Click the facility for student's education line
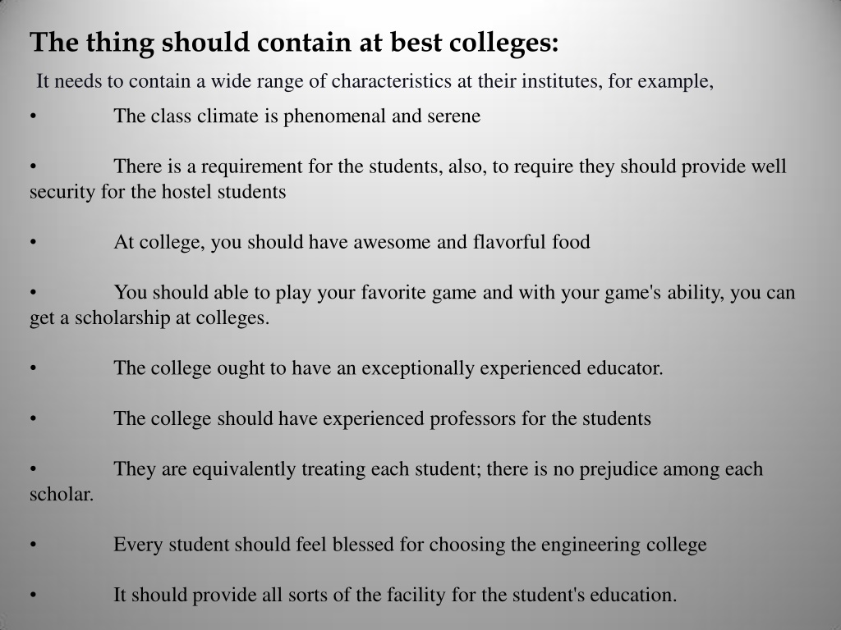Screen dimensions: 841x630 coord(395,596)
